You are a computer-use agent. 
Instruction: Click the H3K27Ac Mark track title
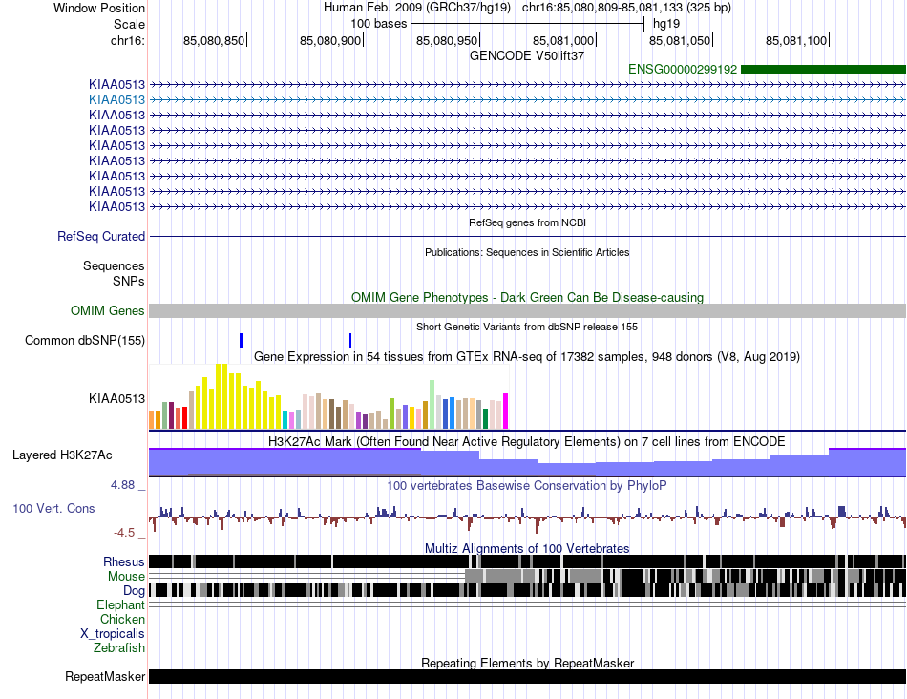tap(527, 441)
